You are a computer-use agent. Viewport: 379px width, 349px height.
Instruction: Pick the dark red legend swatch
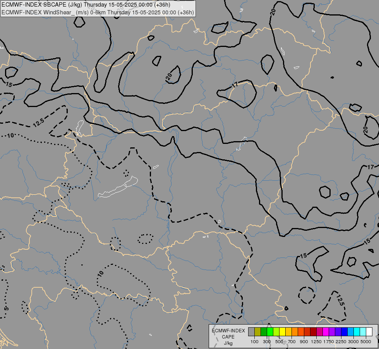(313, 332)
